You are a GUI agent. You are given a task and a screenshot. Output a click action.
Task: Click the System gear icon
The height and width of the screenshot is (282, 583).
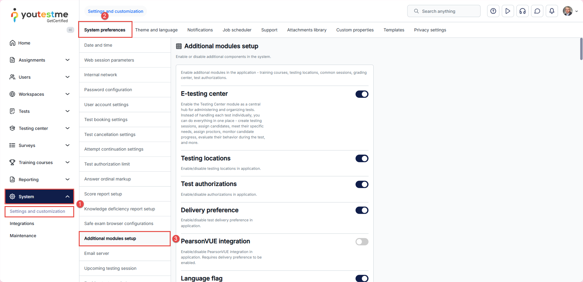pyautogui.click(x=13, y=197)
